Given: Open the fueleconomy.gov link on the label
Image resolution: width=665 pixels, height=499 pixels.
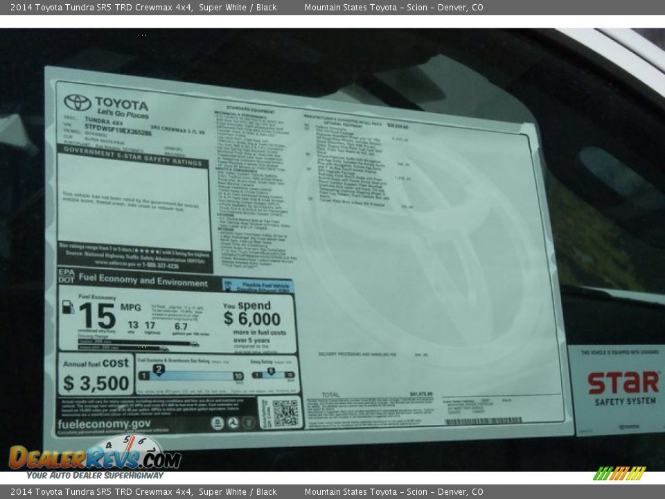Looking at the screenshot, I should click(104, 424).
